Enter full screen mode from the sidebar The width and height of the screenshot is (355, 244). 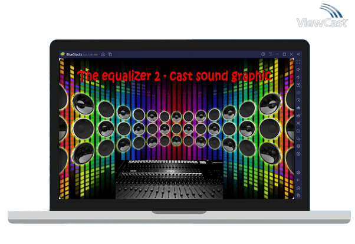point(298,62)
